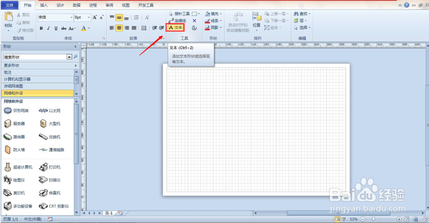Switch to the View (视图) tab

coord(126,5)
